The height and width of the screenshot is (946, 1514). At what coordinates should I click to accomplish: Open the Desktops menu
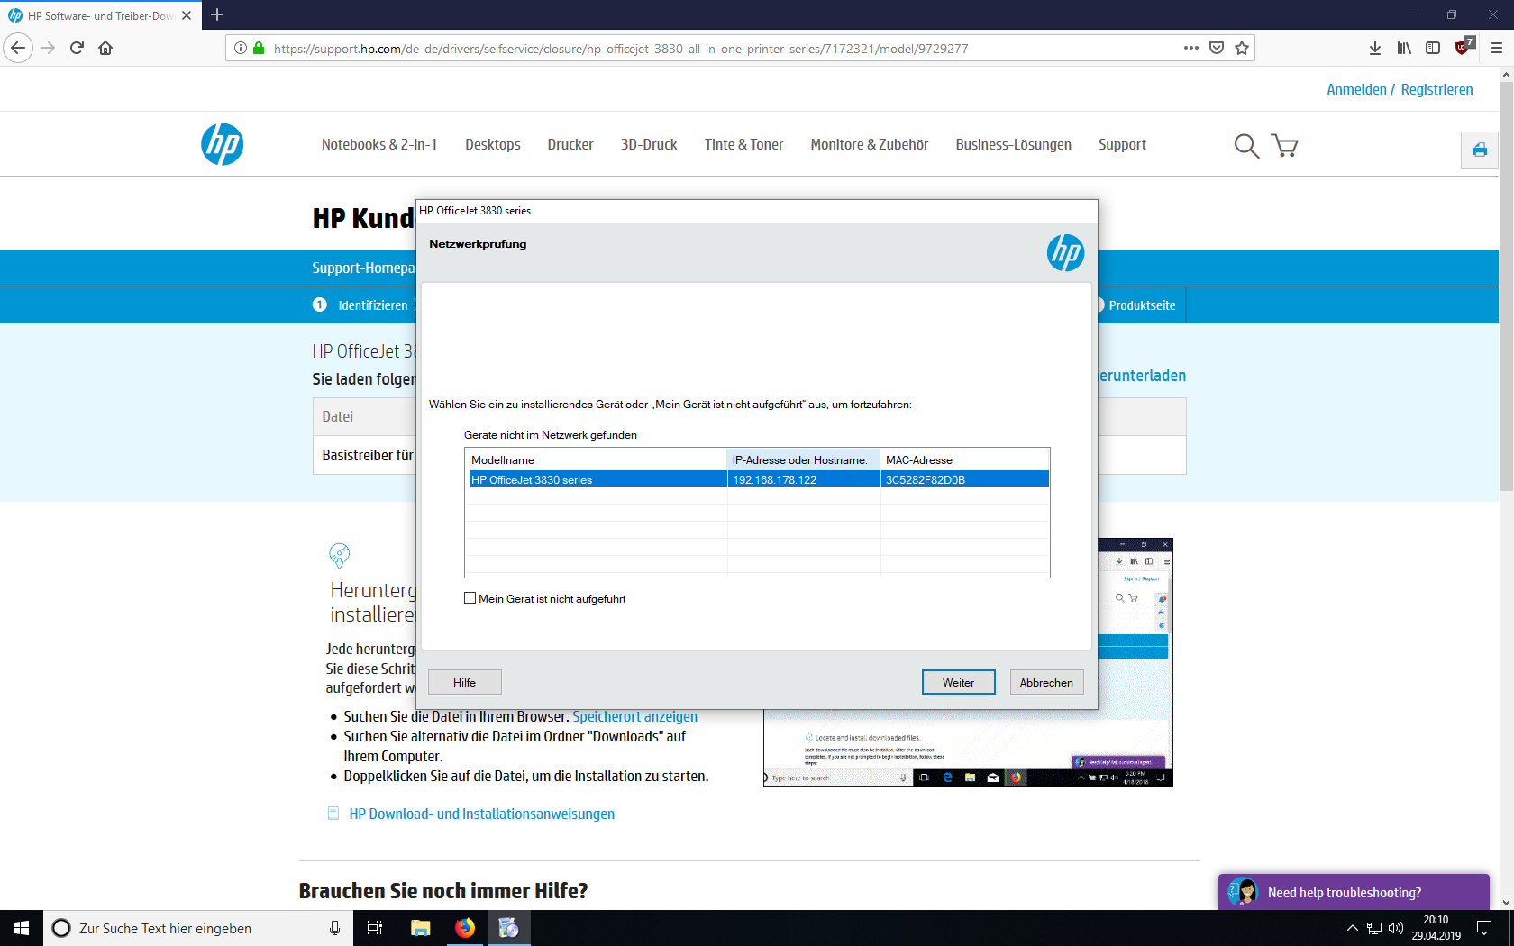(x=493, y=144)
